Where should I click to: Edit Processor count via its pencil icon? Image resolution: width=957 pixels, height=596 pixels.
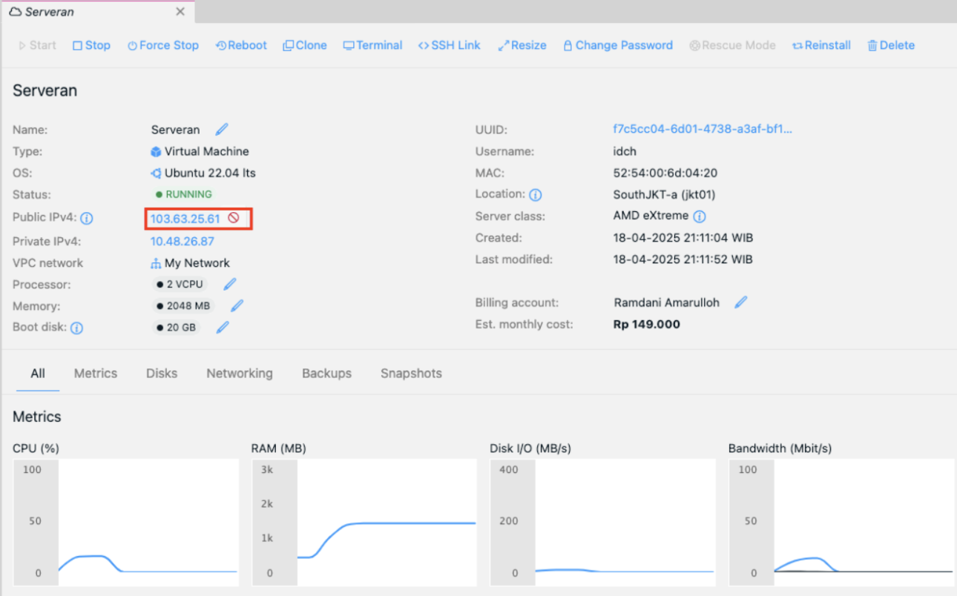[228, 283]
